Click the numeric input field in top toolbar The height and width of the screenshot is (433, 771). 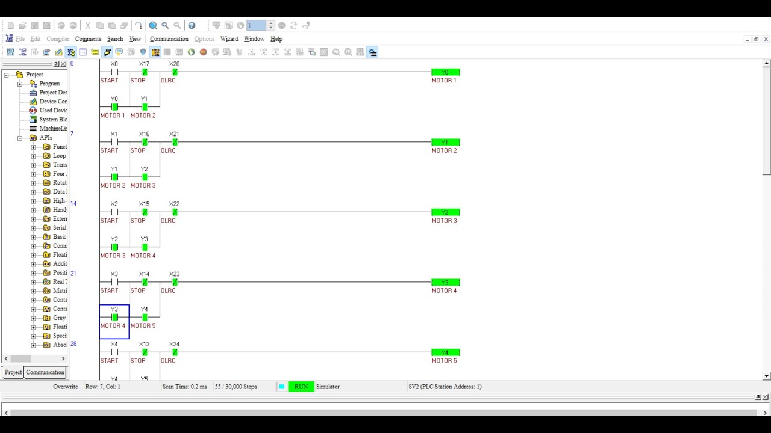[x=256, y=25]
